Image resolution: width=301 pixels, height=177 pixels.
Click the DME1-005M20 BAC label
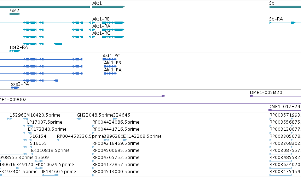(x=266, y=93)
